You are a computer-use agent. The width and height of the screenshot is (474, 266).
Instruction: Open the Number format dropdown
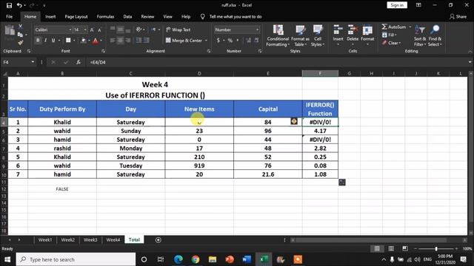coord(257,30)
